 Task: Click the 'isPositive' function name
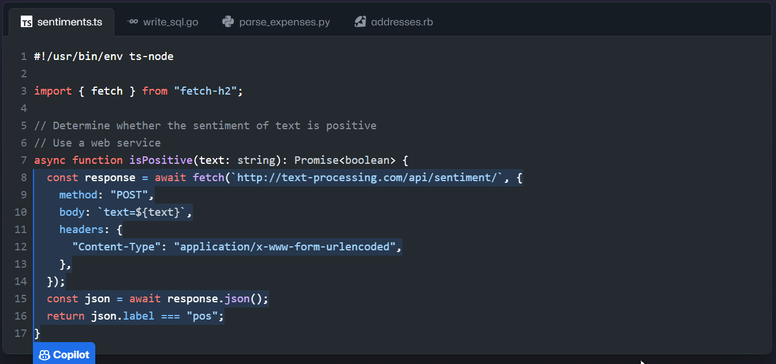click(x=161, y=160)
